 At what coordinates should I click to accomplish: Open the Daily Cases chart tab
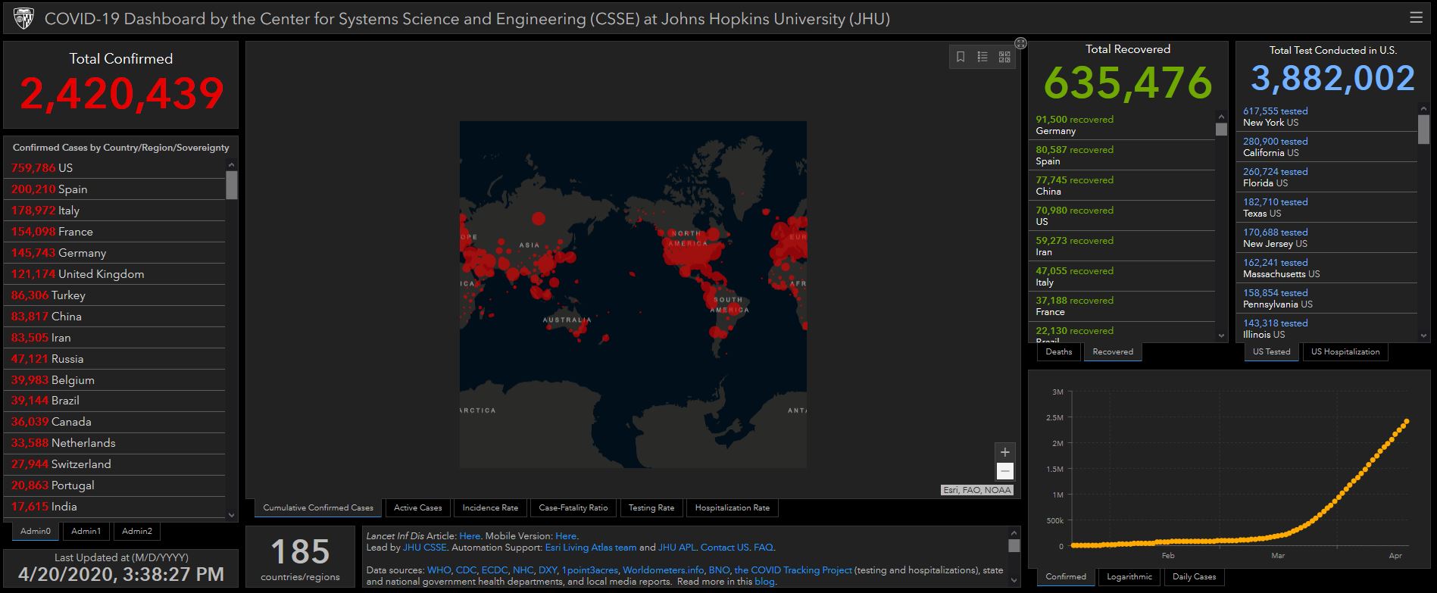coord(1195,576)
